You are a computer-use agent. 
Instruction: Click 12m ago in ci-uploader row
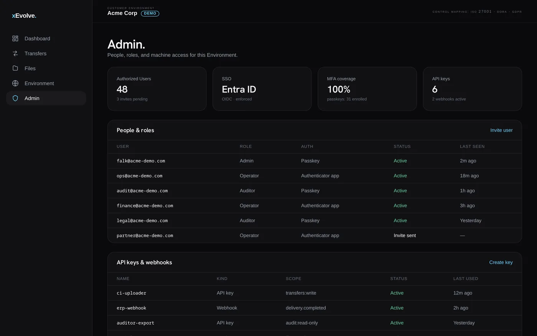click(463, 293)
